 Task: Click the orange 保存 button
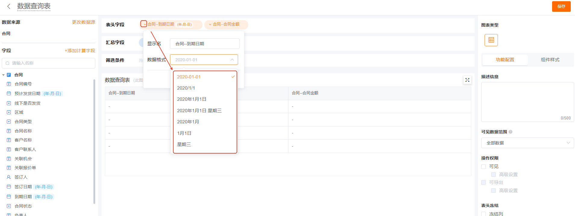(561, 6)
